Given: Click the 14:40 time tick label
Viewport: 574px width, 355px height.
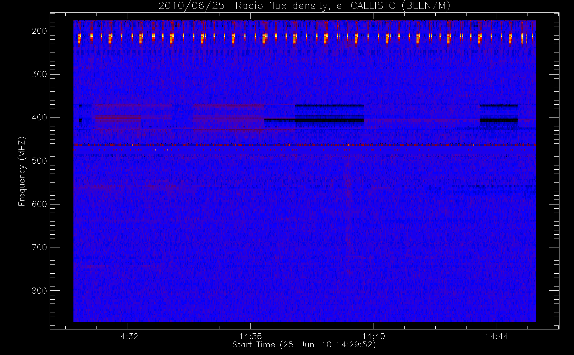Looking at the screenshot, I should coord(374,336).
